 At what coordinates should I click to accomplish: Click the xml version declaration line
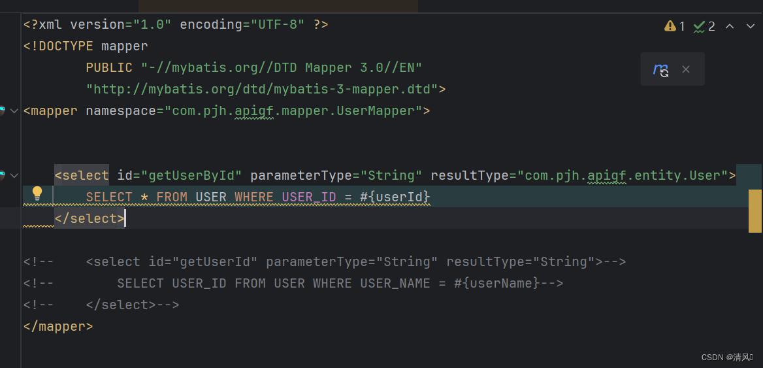[176, 24]
